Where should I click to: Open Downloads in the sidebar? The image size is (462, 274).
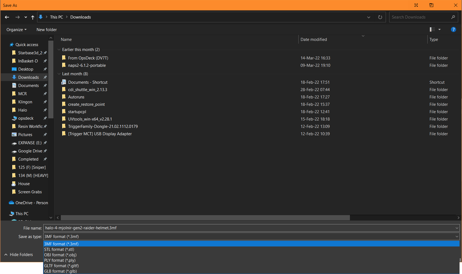click(28, 77)
